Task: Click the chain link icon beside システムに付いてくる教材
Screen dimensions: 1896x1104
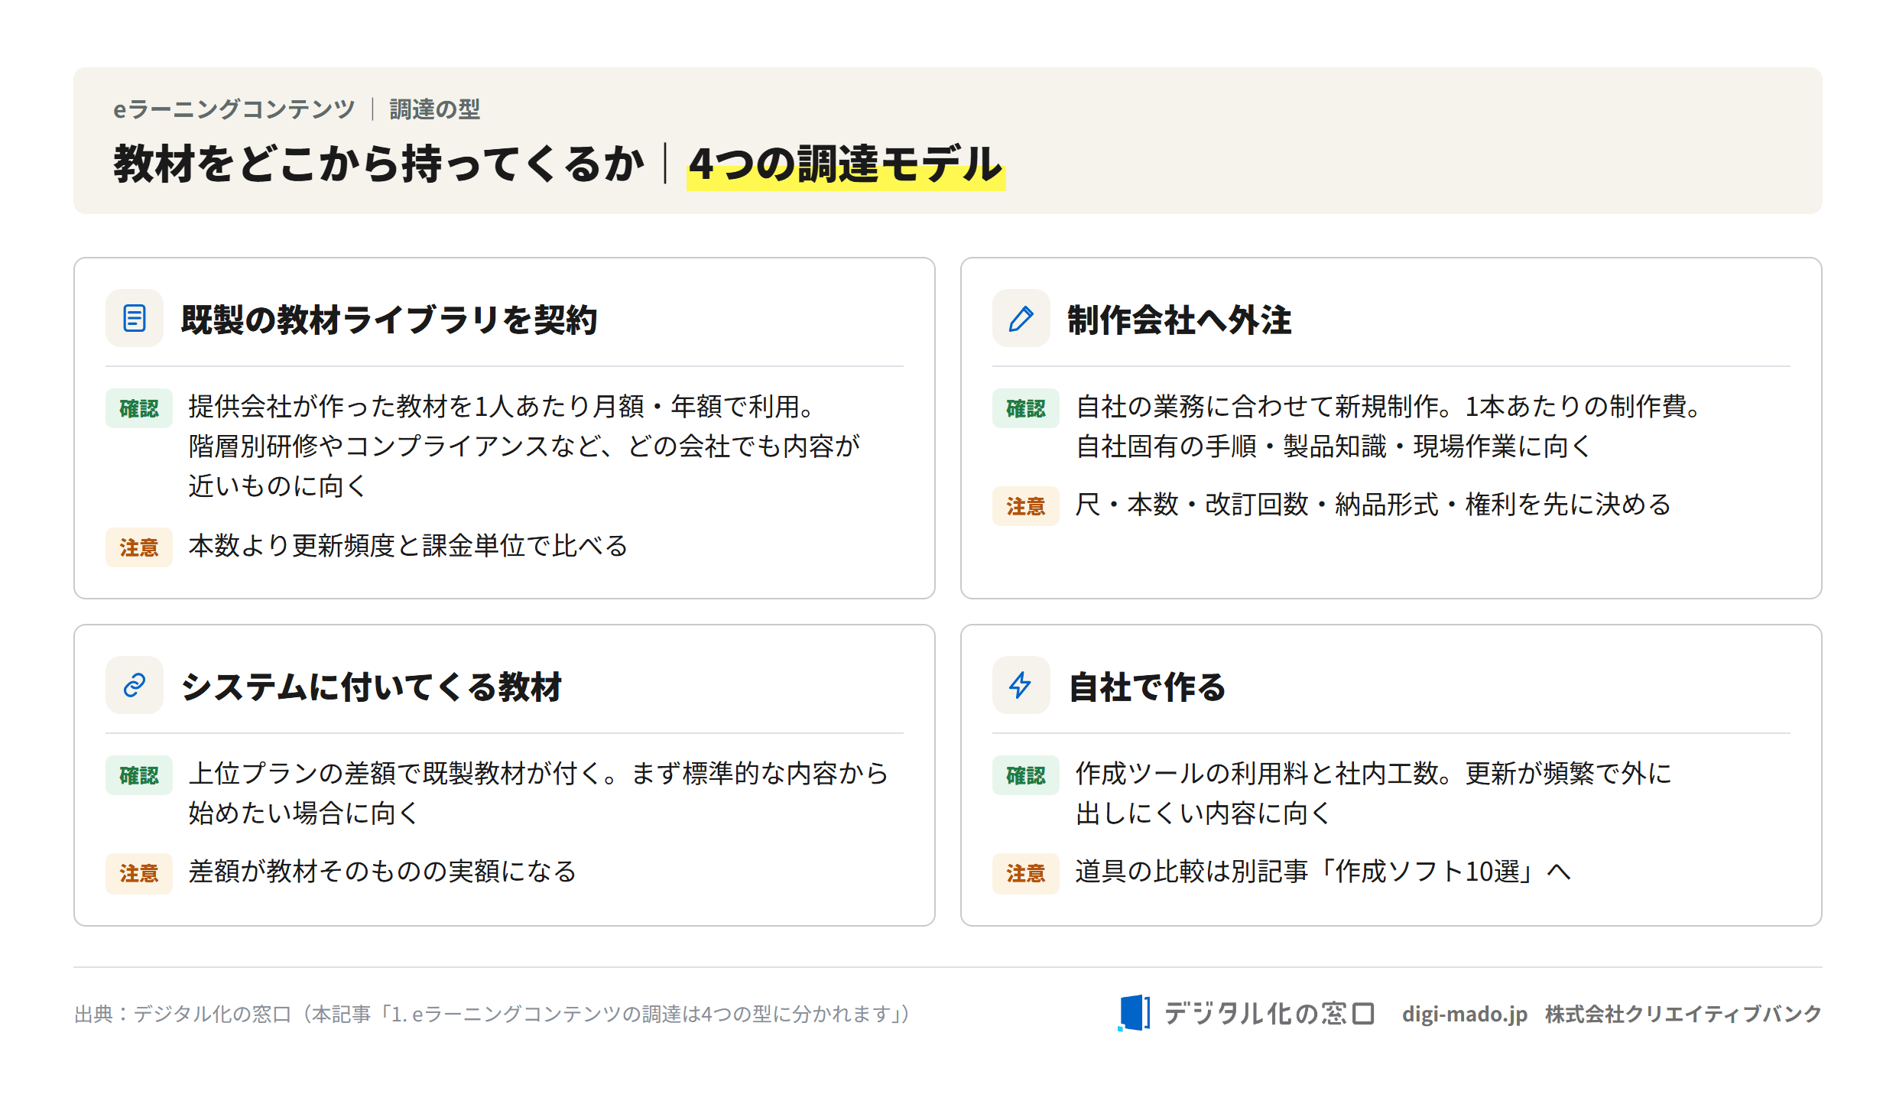Action: 135,685
